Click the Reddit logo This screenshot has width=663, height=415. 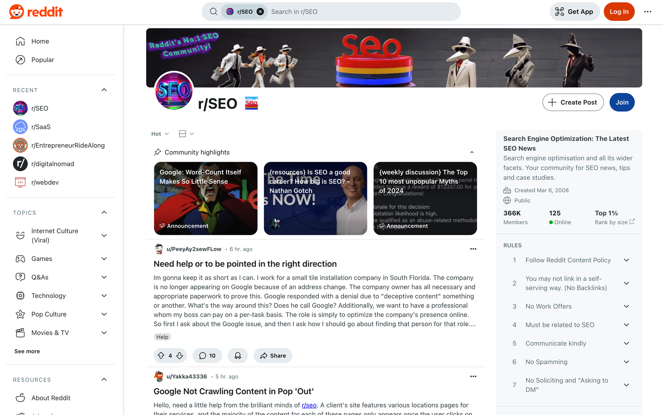(x=36, y=12)
